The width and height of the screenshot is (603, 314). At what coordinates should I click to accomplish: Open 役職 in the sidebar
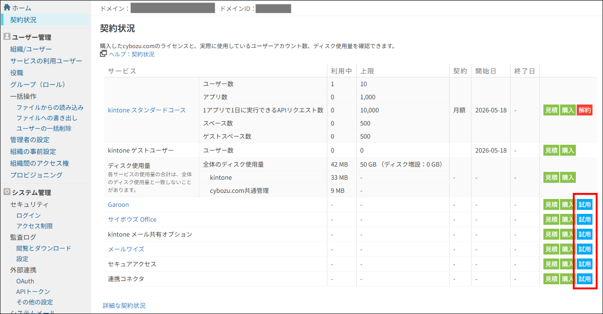click(x=17, y=73)
